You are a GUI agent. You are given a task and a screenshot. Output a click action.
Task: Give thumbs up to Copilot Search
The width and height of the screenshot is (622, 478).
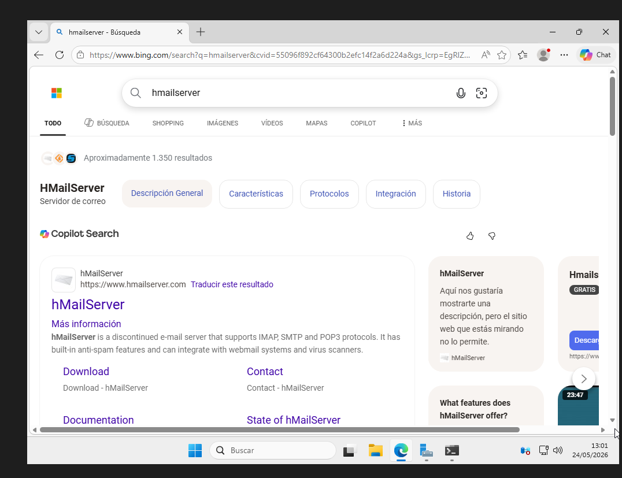(470, 236)
